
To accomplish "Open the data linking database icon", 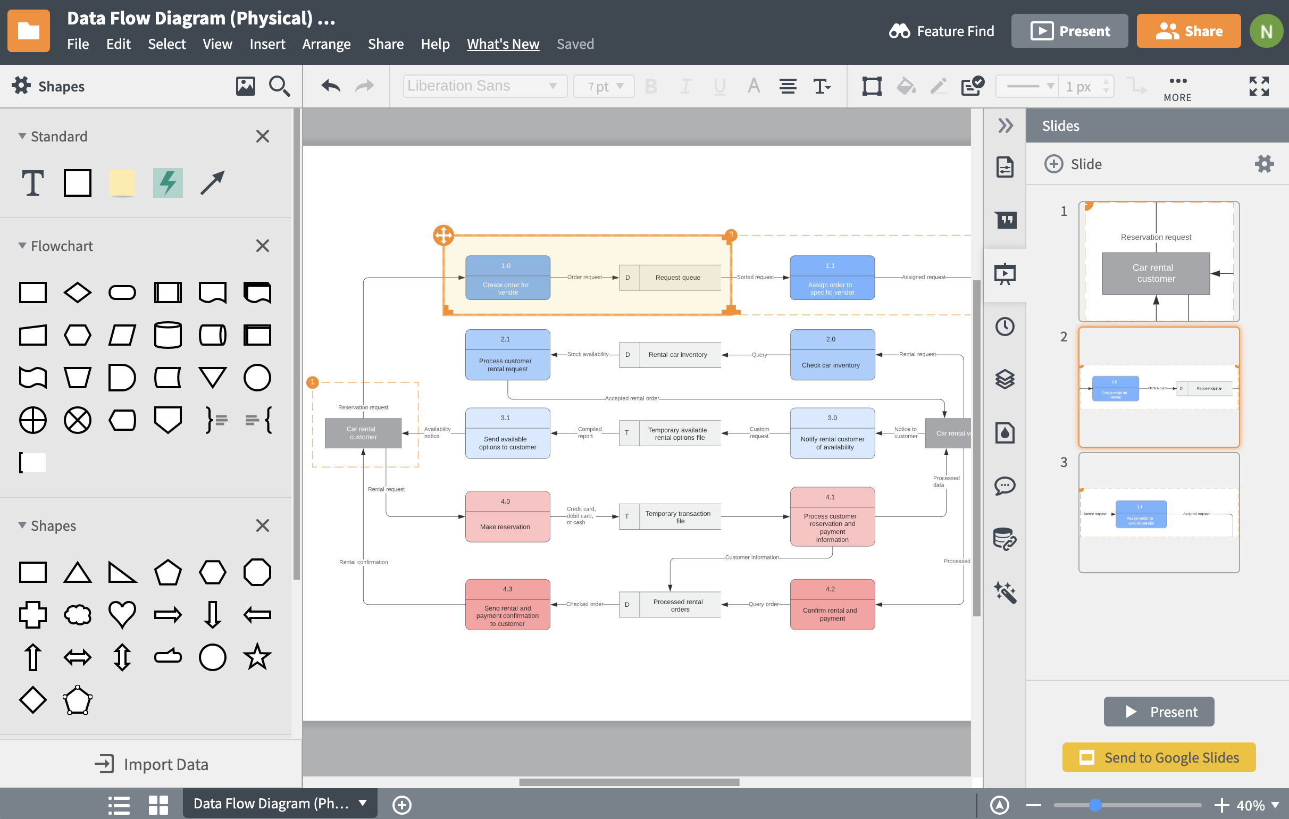I will 1004,540.
